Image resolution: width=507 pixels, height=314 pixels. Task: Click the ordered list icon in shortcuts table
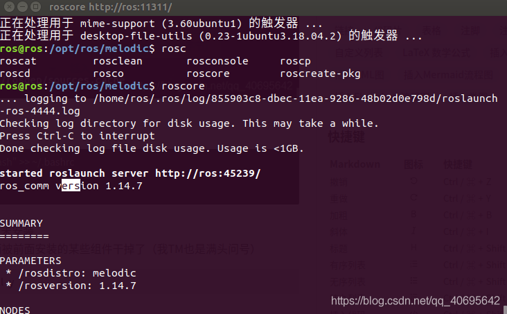[412, 263]
